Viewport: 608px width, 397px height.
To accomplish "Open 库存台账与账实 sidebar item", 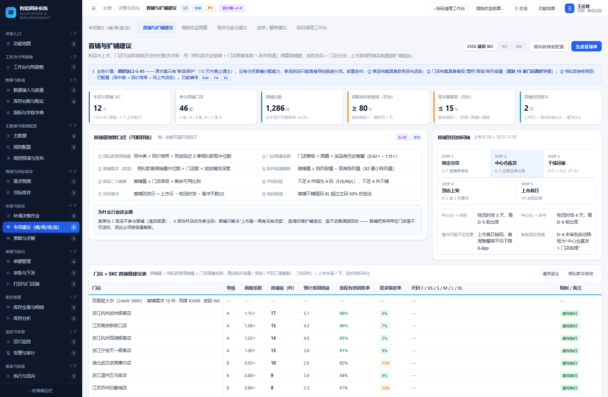I will point(41,101).
